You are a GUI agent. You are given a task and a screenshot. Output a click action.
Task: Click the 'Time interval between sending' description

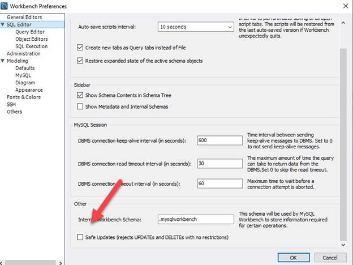pyautogui.click(x=290, y=140)
